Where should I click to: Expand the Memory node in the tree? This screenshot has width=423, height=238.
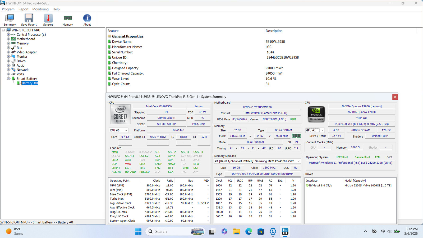point(8,43)
